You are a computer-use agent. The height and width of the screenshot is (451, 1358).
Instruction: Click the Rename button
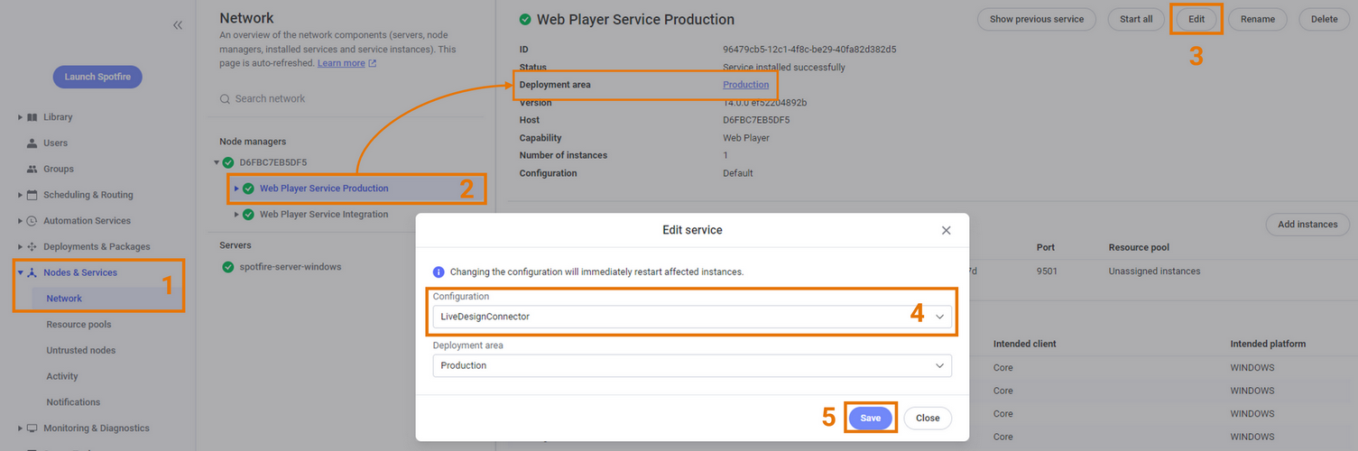pos(1257,19)
